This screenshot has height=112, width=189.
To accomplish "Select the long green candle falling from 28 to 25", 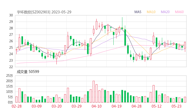I will tap(125, 37).
